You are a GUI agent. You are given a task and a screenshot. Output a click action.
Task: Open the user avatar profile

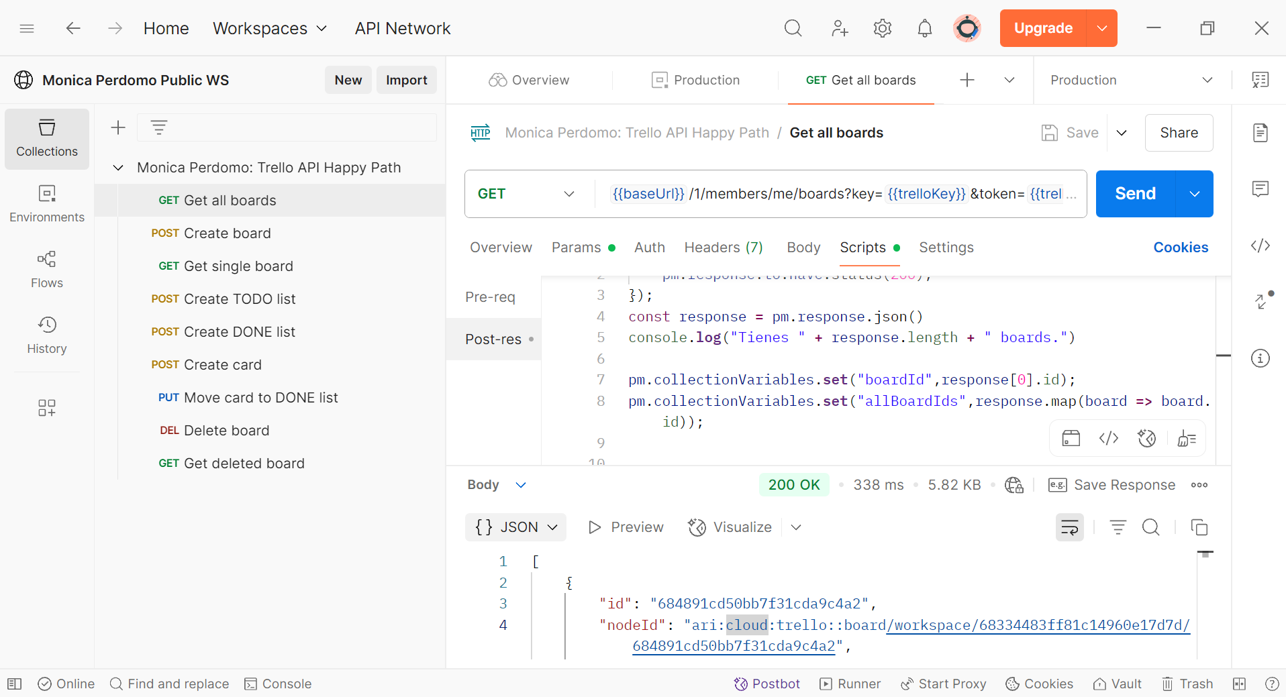click(x=967, y=28)
